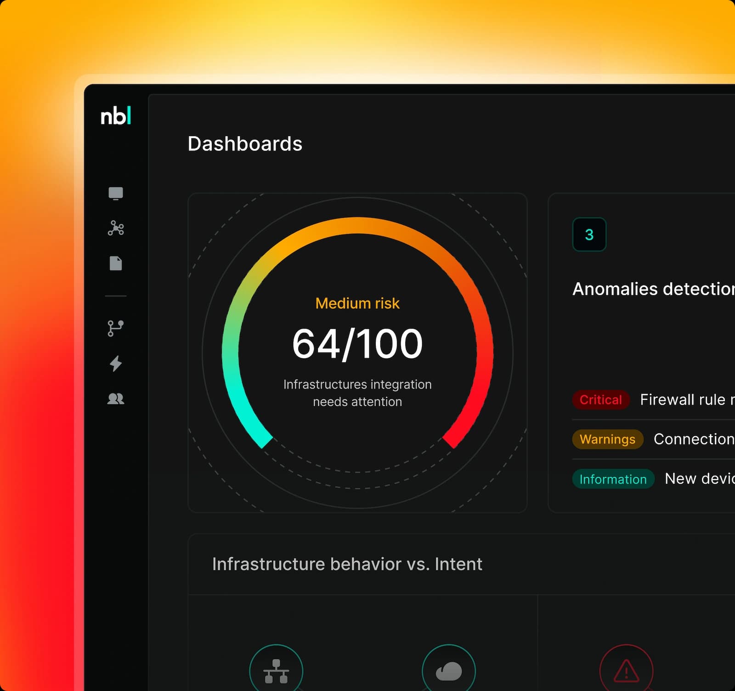This screenshot has height=691, width=735.
Task: Select the monitor dashboard icon in the sidebar
Action: click(x=115, y=194)
